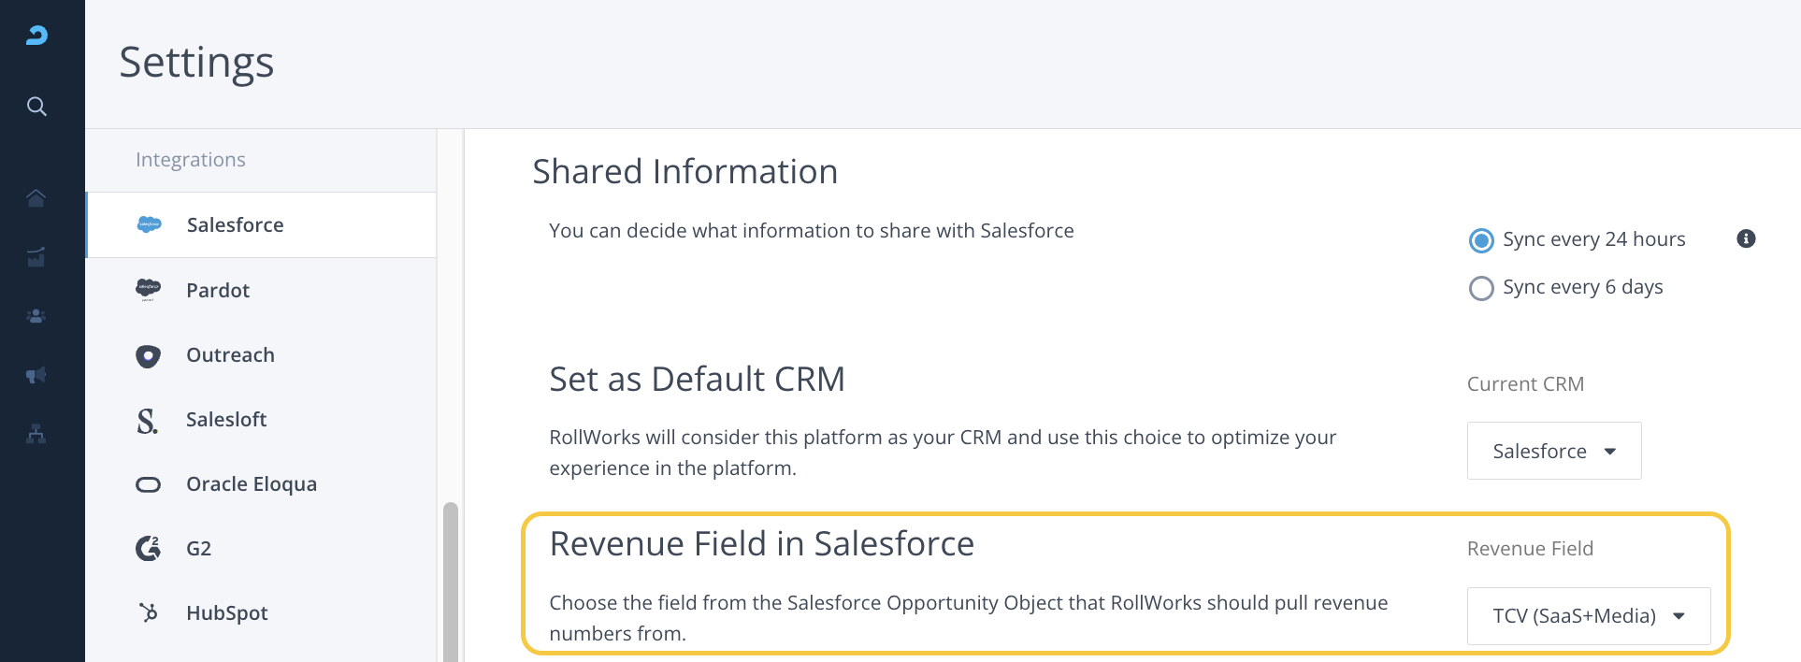Click the RollWorks logo icon
Image resolution: width=1801 pixels, height=662 pixels.
(36, 36)
